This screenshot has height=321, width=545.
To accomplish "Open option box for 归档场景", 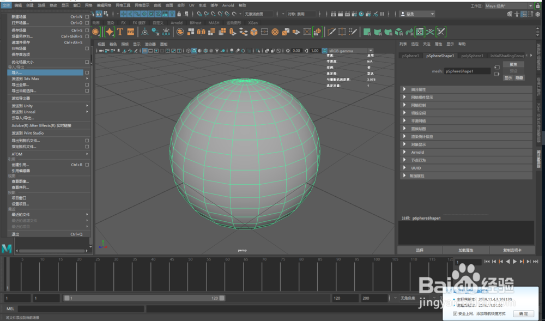I will coord(87,49).
